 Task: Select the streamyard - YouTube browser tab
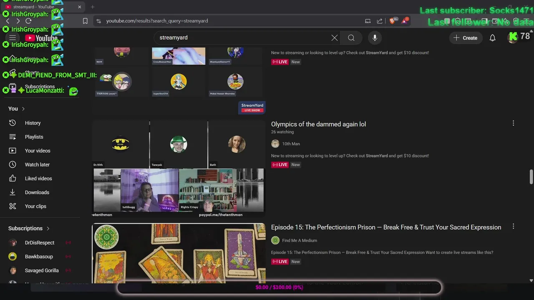(44, 7)
